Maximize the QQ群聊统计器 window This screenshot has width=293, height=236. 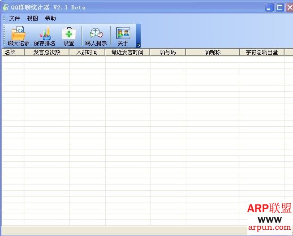click(280, 8)
